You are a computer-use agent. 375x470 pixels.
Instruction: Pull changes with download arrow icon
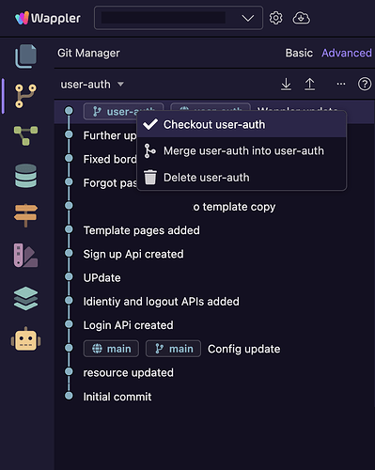(x=286, y=85)
